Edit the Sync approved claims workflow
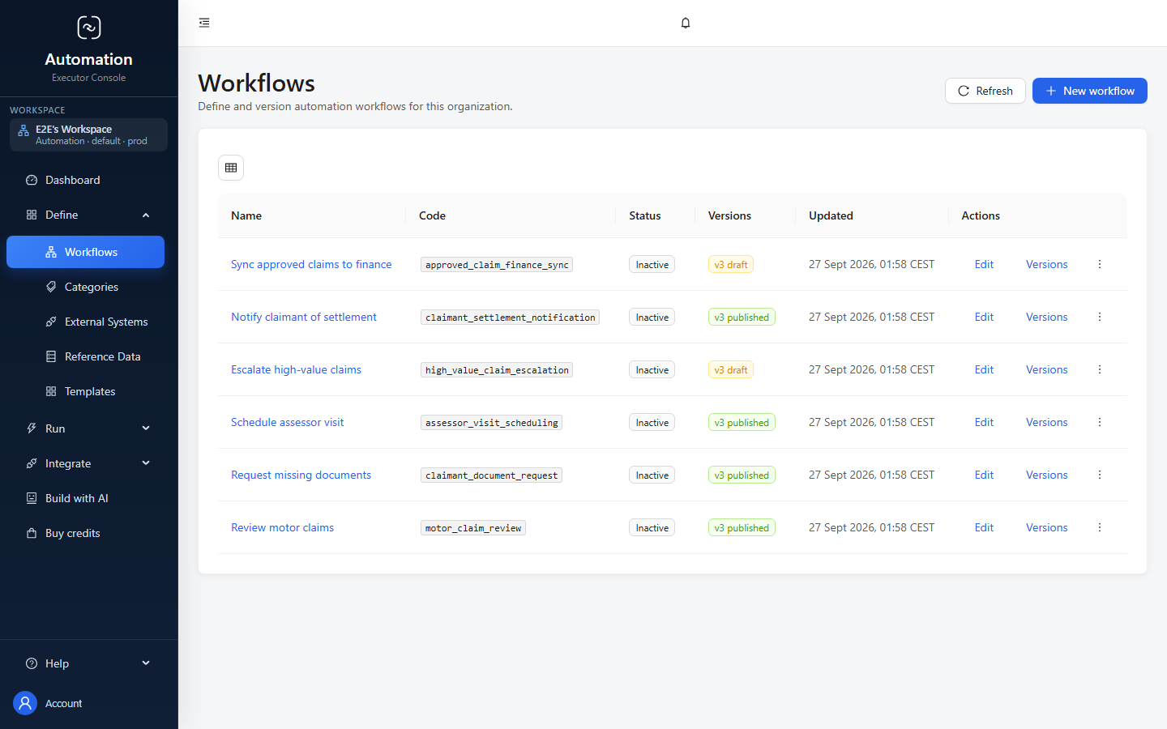This screenshot has height=729, width=1167. (x=984, y=264)
